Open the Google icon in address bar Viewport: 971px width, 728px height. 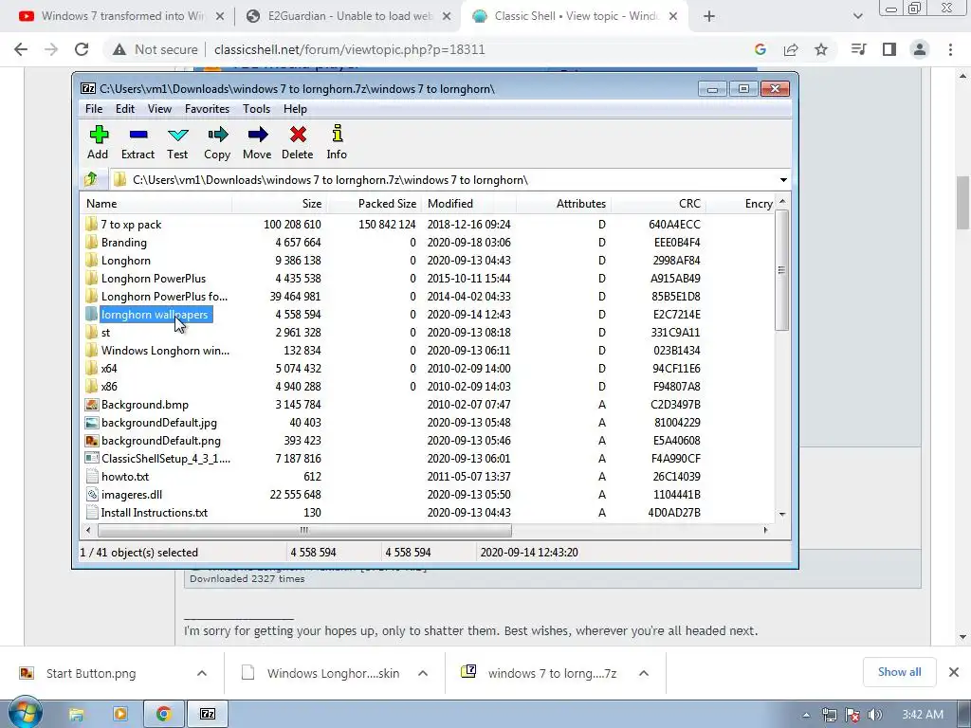760,49
